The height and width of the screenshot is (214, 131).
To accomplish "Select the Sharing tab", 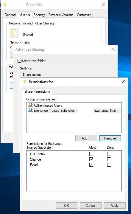I will (25, 14).
